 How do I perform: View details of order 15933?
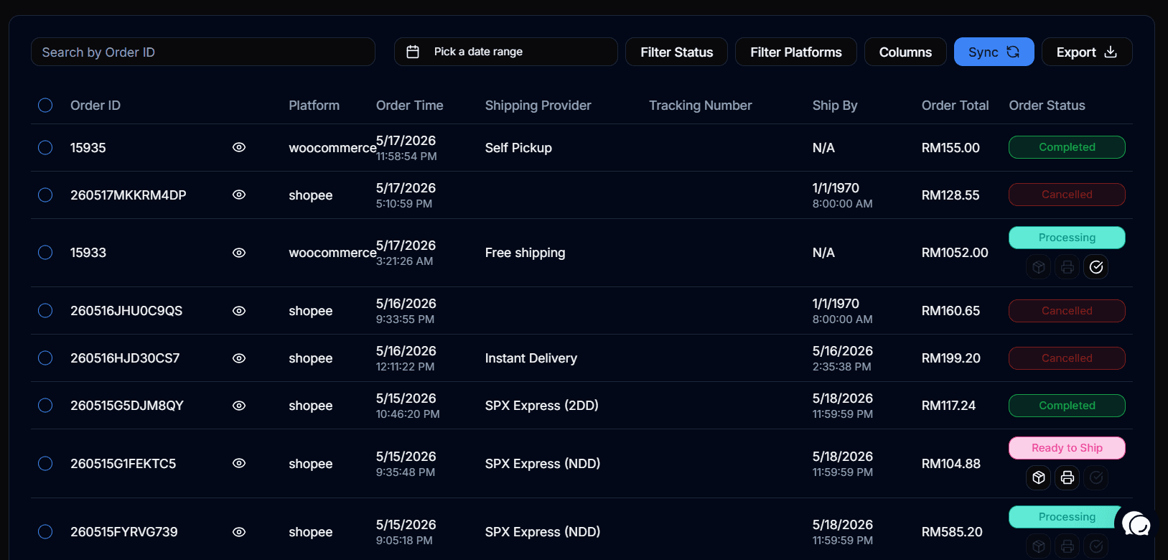click(x=239, y=253)
